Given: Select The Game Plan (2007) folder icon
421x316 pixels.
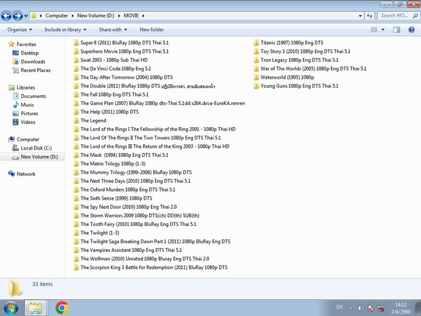Looking at the screenshot, I should coord(76,103).
